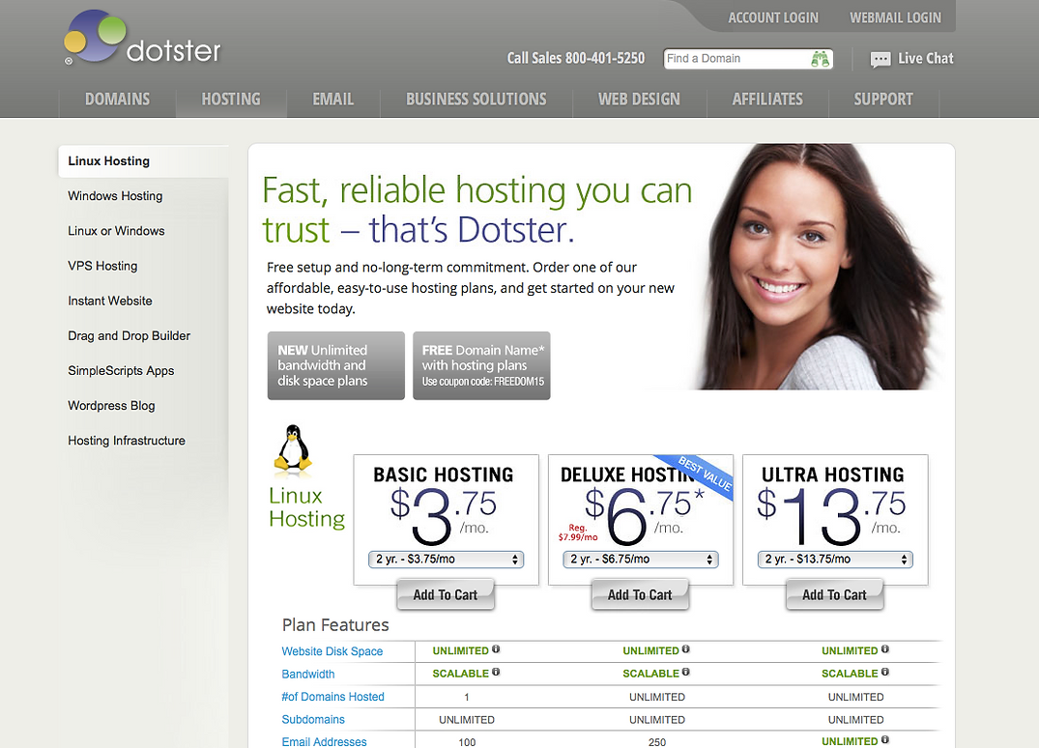Click the Website Disk Space feature link

332,651
